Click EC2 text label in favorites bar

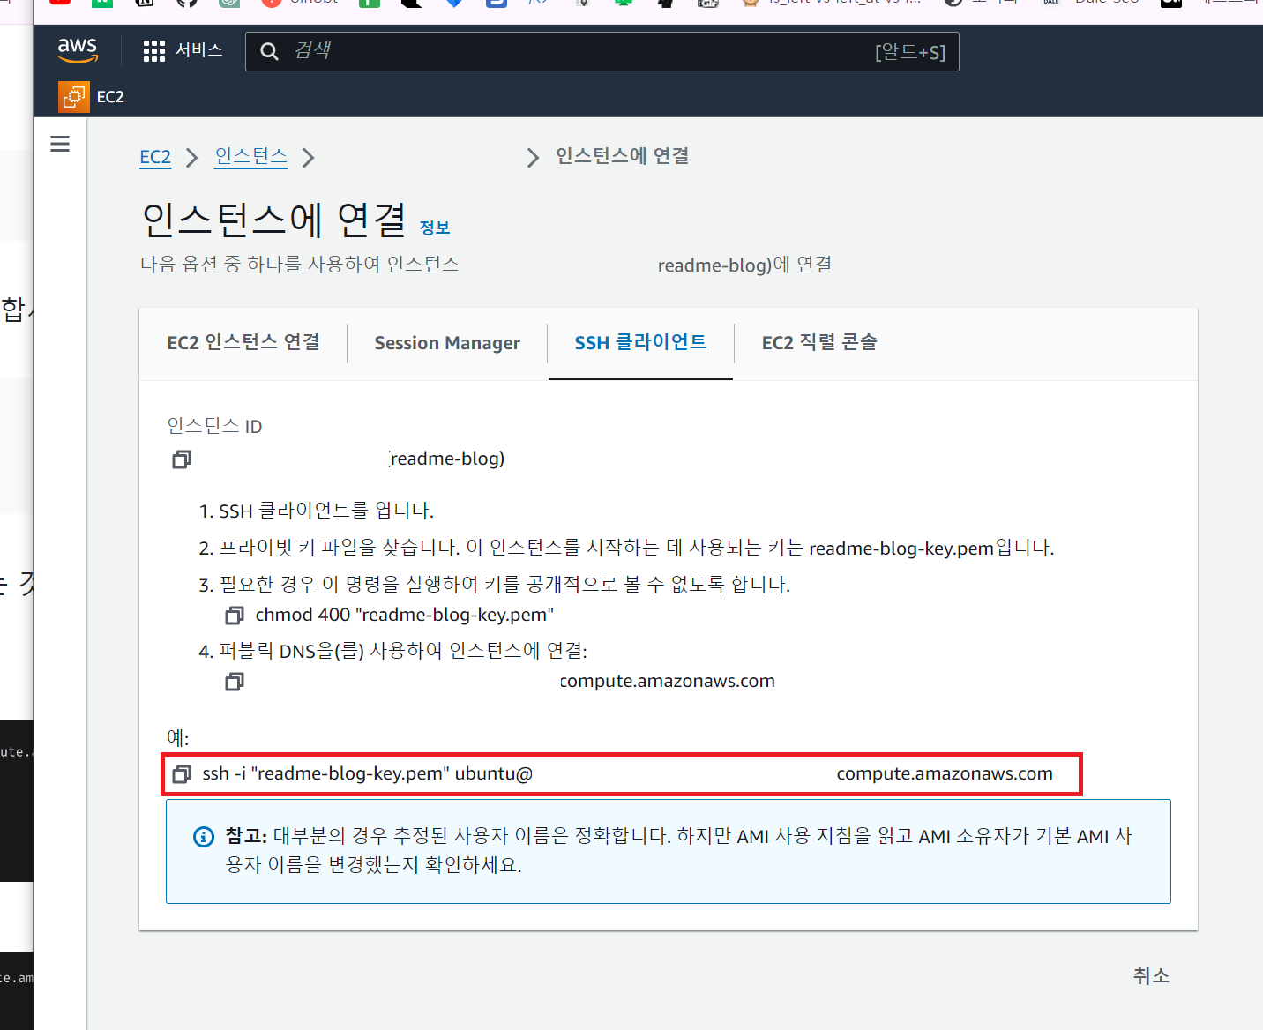(x=110, y=97)
